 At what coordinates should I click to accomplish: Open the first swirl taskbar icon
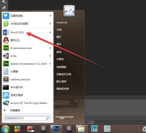pyautogui.click(x=44, y=129)
